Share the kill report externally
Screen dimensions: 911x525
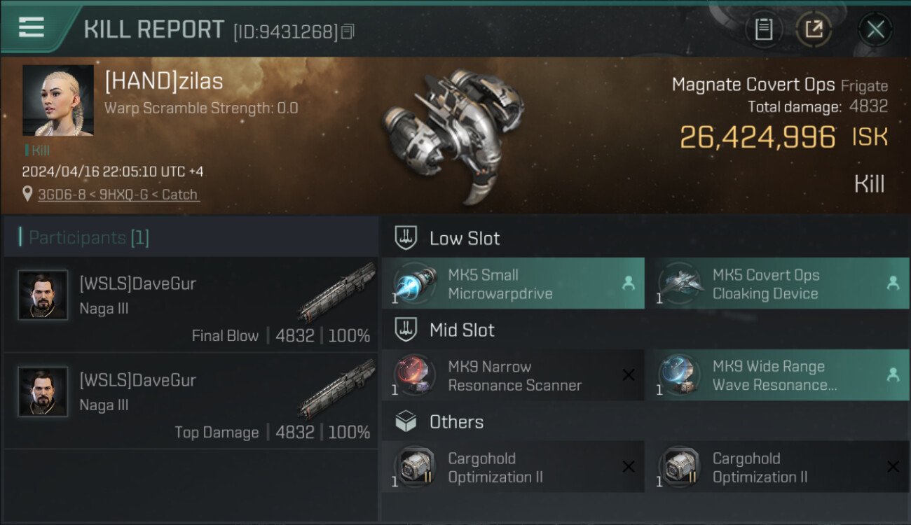click(x=814, y=29)
